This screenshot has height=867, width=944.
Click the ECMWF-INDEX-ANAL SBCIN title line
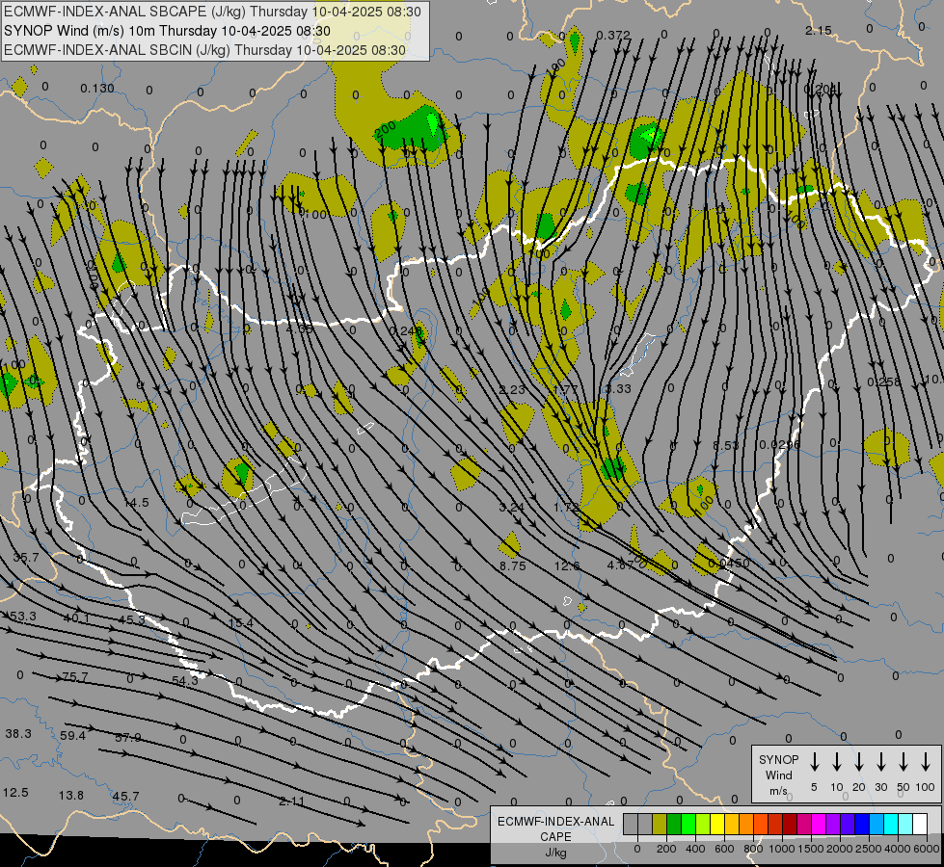(204, 50)
